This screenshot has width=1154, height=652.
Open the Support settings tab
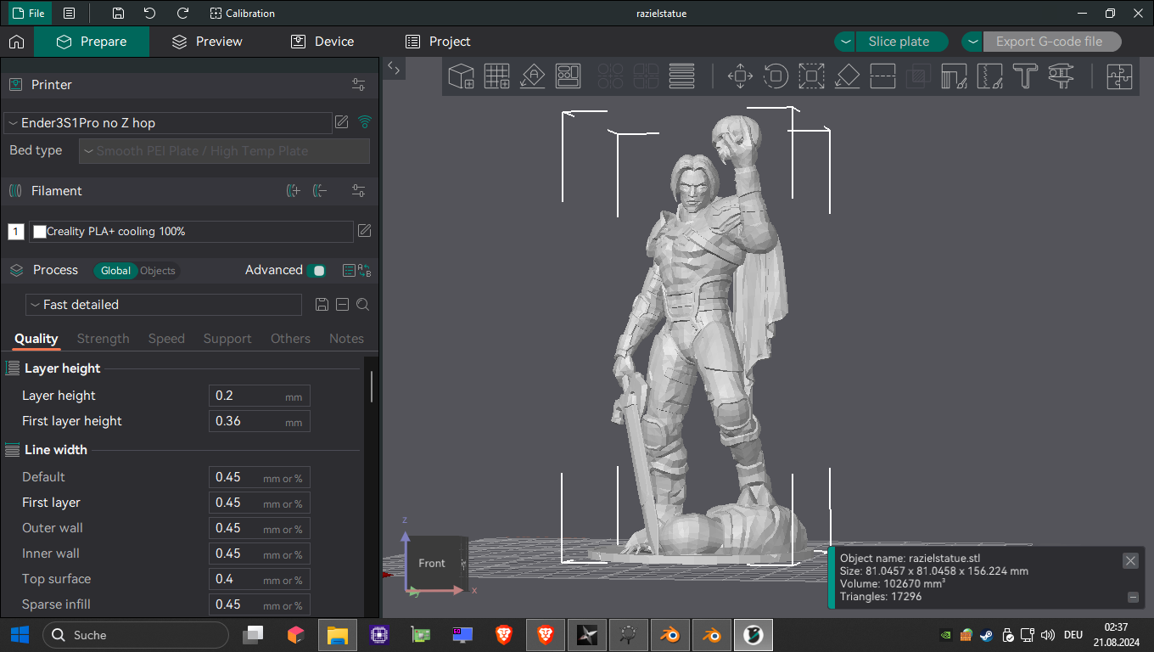(x=227, y=339)
